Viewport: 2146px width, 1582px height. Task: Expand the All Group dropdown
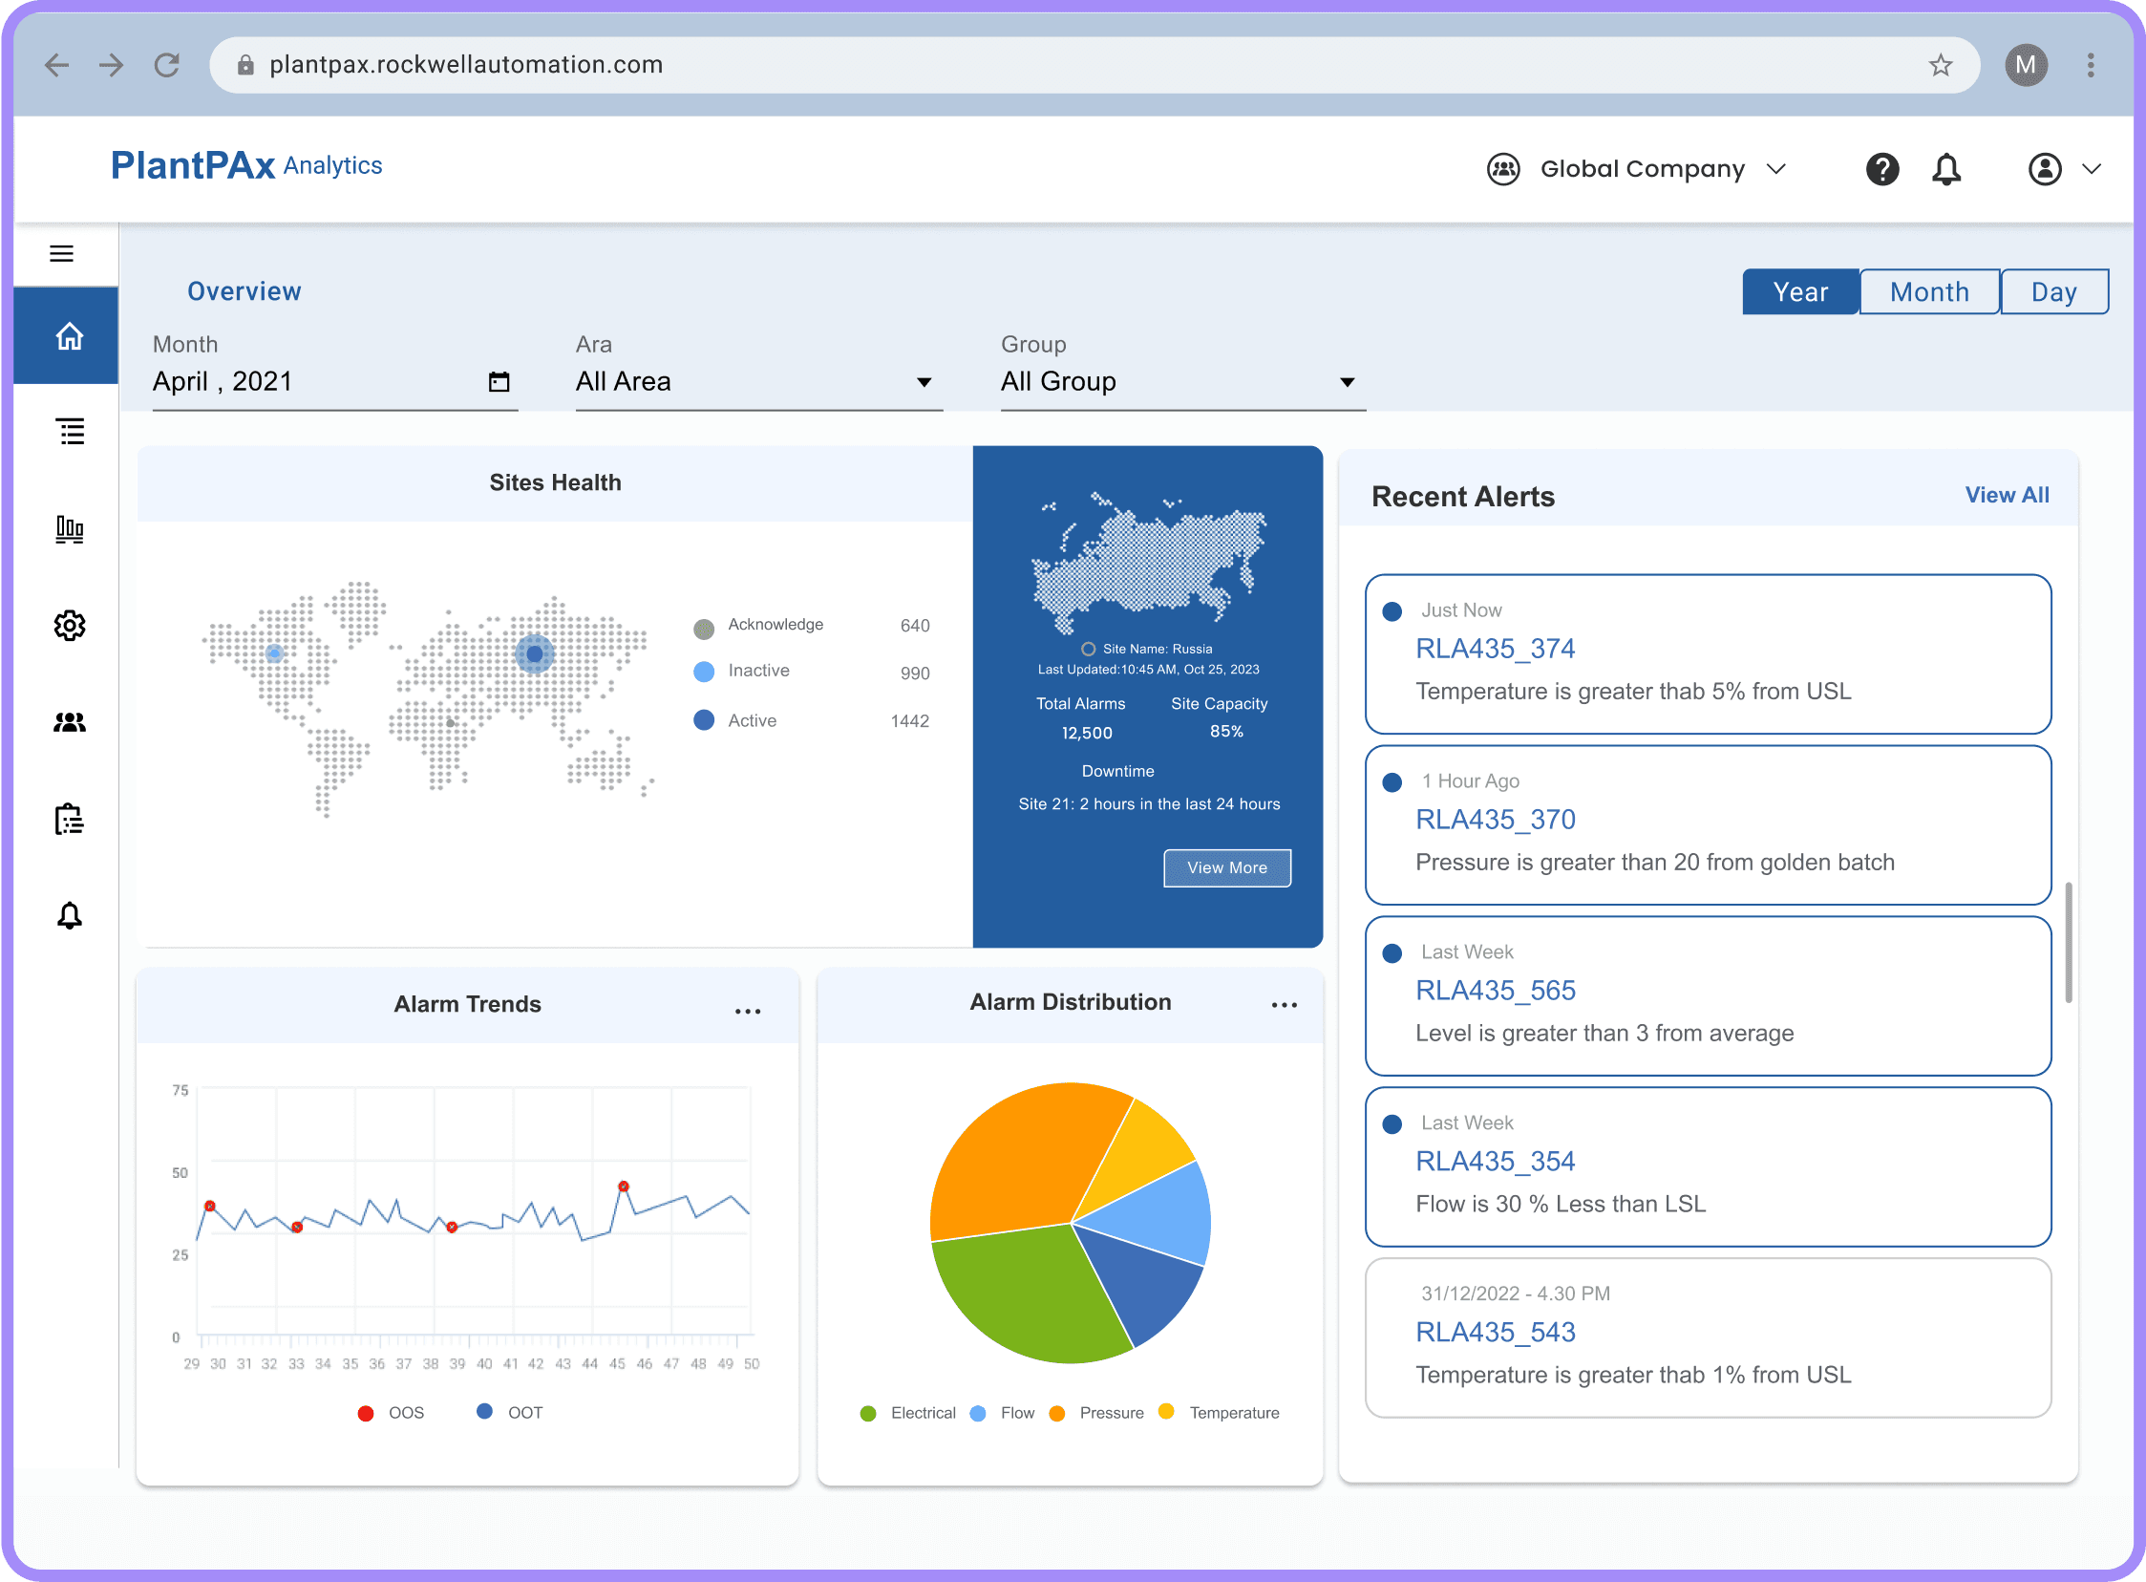[x=1183, y=382]
